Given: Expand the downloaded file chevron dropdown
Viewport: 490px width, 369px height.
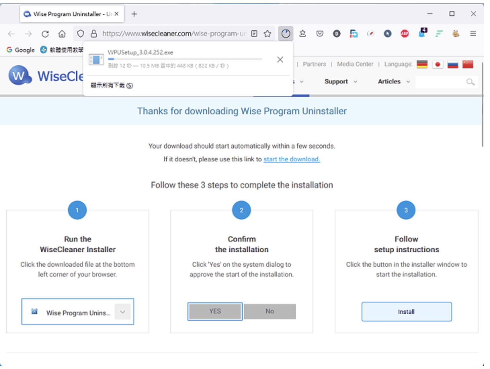Looking at the screenshot, I should coord(123,312).
